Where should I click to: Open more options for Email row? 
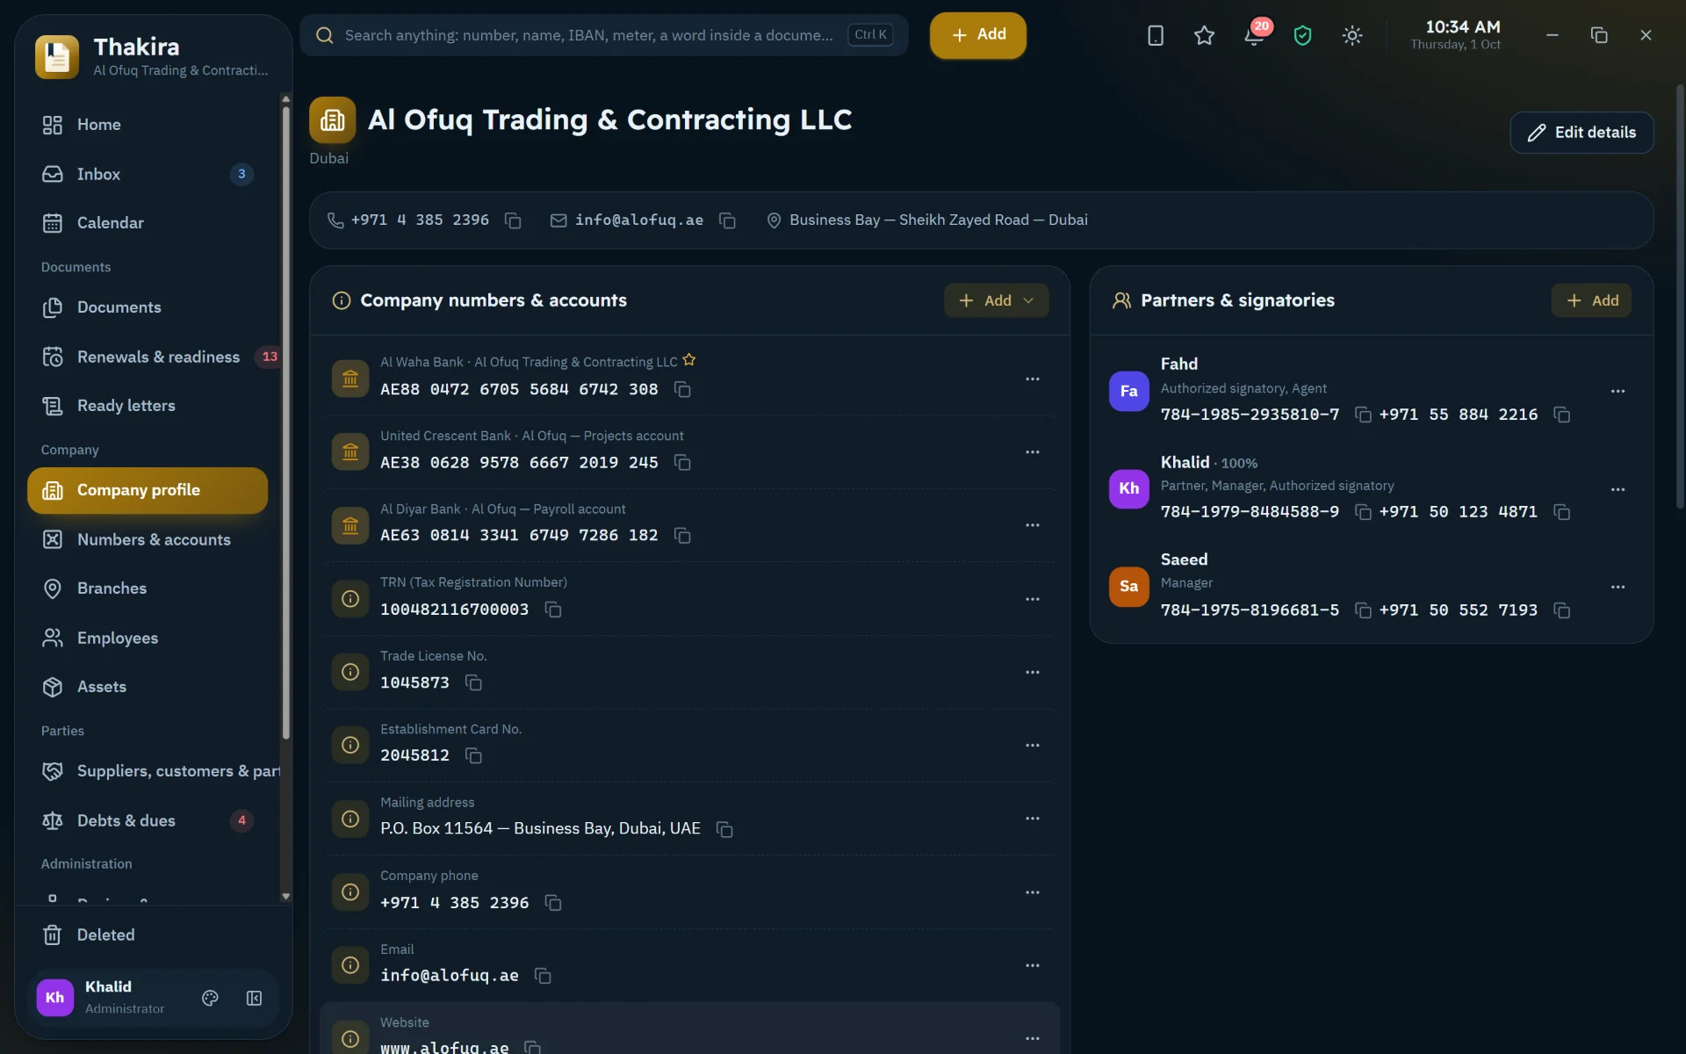[1033, 965]
